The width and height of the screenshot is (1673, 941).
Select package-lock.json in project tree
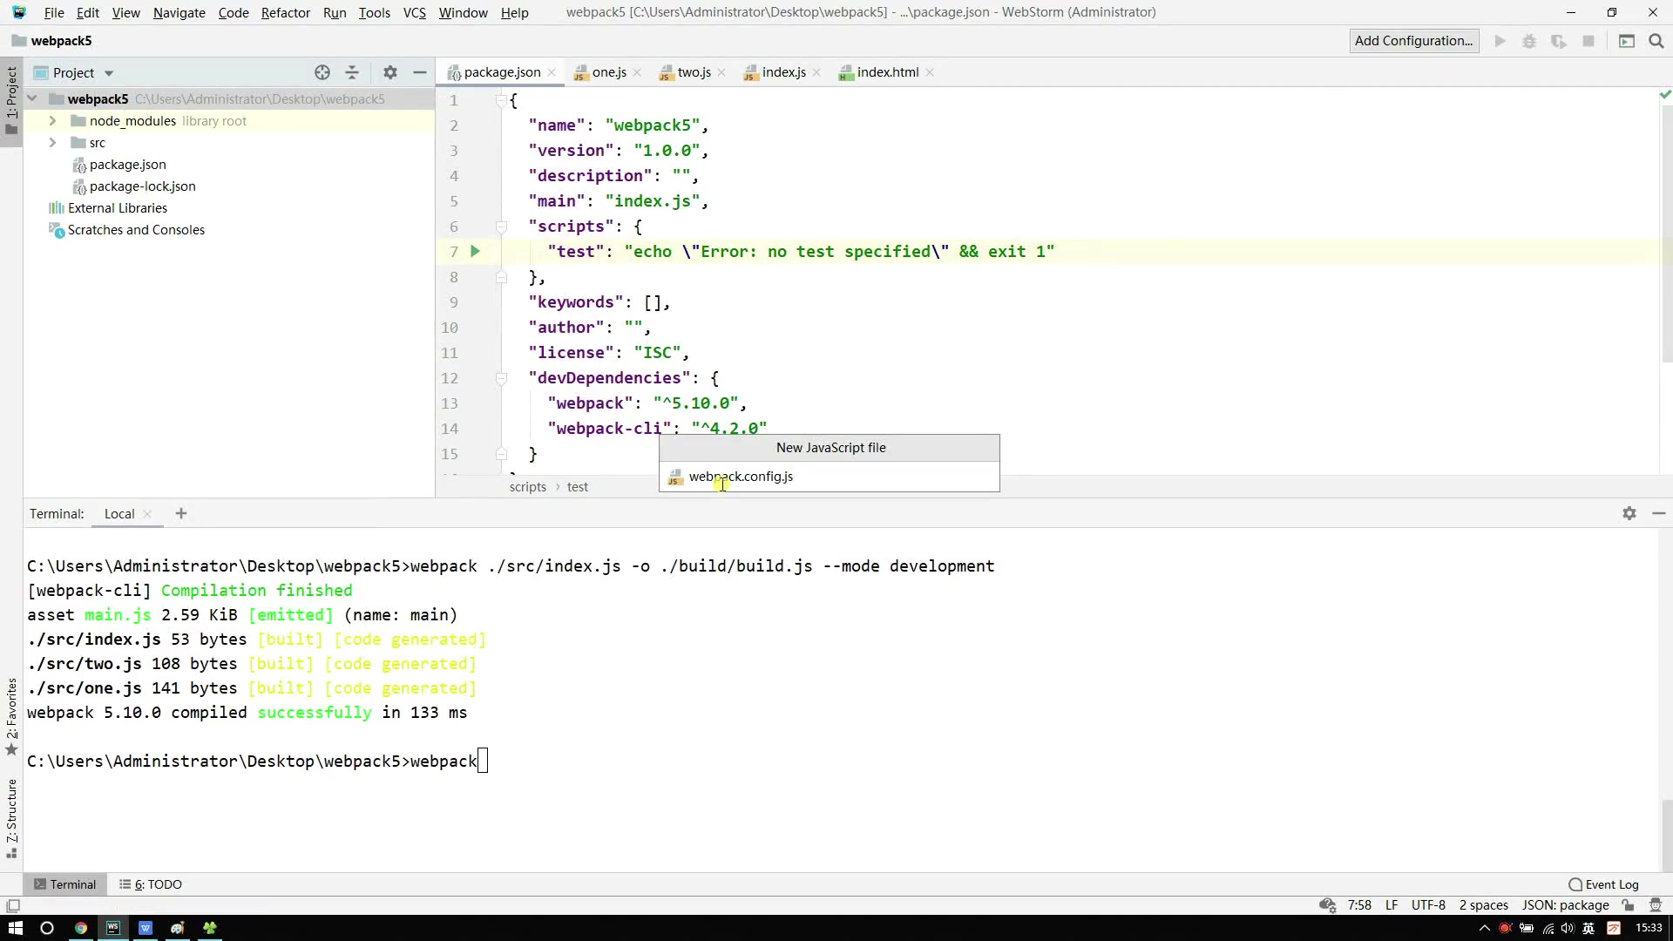tap(142, 186)
